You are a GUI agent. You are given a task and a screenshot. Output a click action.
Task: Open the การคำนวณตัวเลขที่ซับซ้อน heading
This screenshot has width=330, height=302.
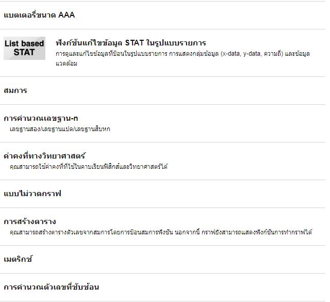pos(52,287)
